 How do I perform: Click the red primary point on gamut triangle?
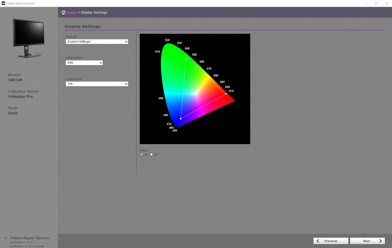click(x=226, y=94)
